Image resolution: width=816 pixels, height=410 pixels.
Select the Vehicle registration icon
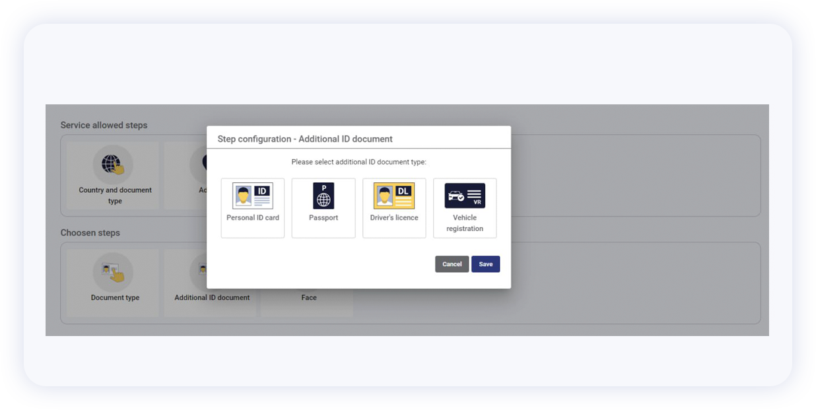tap(465, 195)
